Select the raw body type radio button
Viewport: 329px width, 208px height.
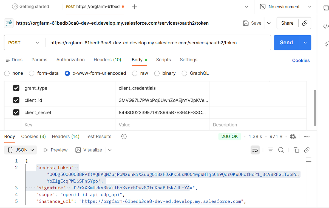(135, 73)
